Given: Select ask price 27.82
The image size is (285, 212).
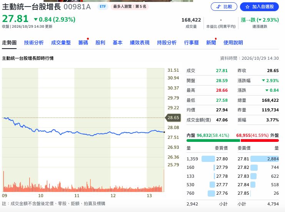Looking at the screenshot, I should (243, 167).
